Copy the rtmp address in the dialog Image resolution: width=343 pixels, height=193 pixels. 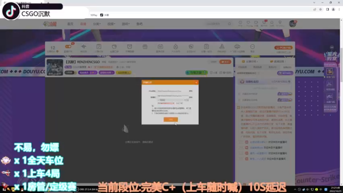(191, 91)
